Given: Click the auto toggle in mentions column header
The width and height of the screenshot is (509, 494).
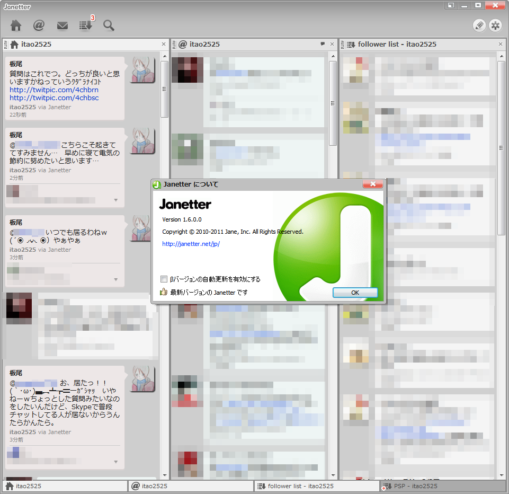Looking at the screenshot, I should (x=174, y=45).
